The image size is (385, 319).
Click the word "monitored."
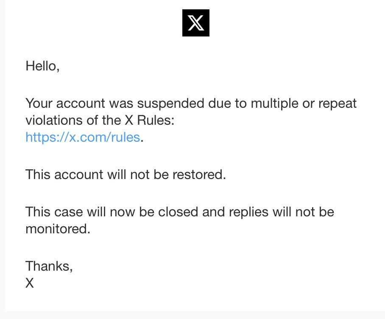(x=58, y=229)
